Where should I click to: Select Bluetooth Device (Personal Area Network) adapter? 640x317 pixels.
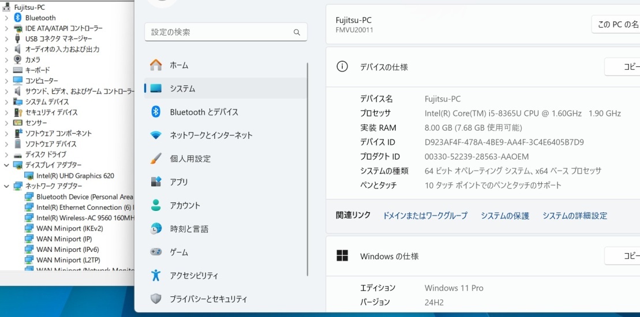(85, 197)
